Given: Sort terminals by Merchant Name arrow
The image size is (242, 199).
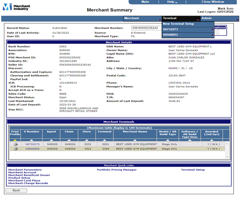Looking at the screenshot, I should click(135, 140).
